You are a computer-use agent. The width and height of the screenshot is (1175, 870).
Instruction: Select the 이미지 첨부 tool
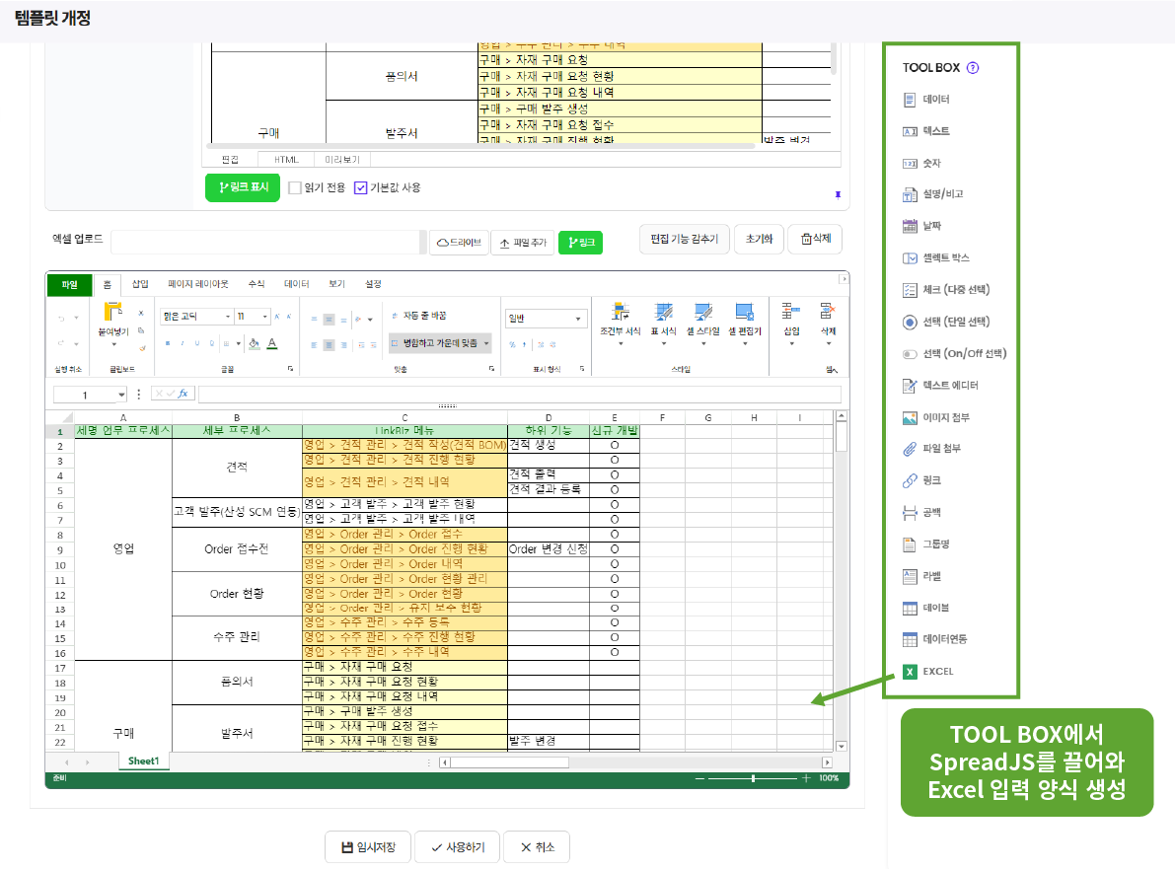click(936, 417)
